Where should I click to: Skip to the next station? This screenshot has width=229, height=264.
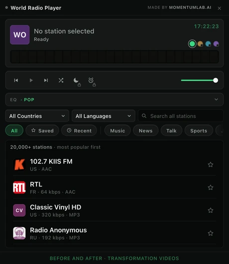[46, 81]
